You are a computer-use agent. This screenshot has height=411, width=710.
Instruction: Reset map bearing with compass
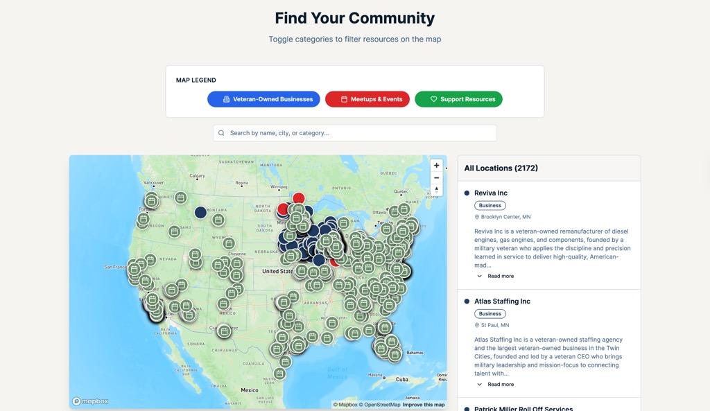[437, 190]
